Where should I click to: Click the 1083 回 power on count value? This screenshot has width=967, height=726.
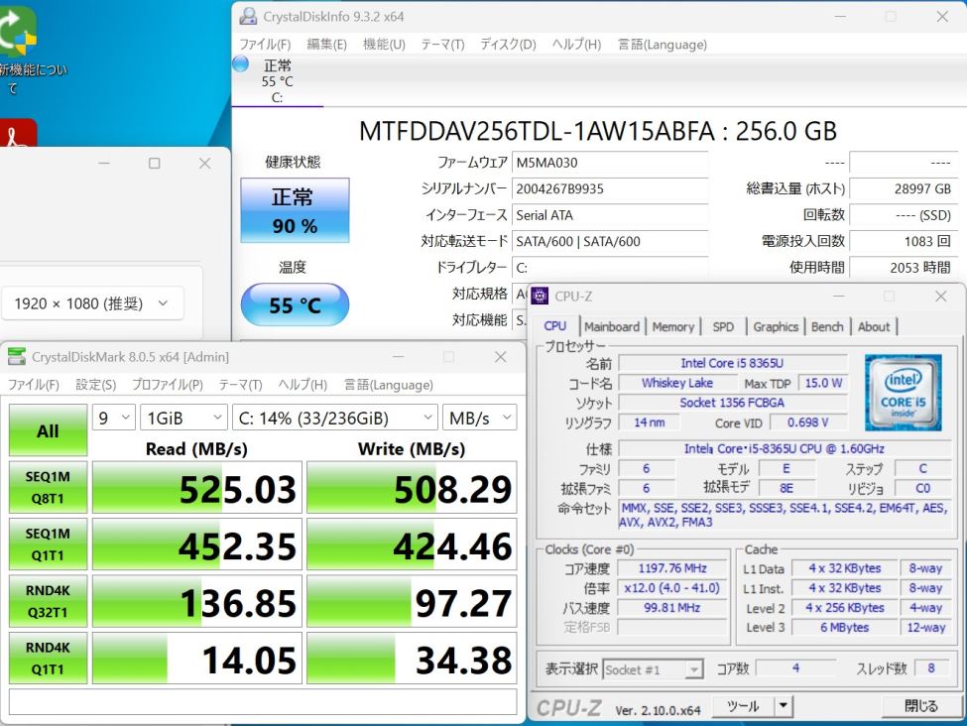pyautogui.click(x=904, y=241)
